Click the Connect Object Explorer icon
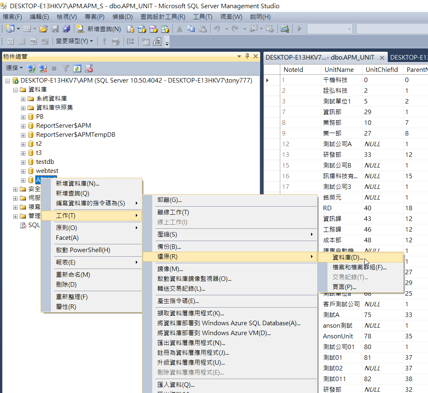Image resolution: width=428 pixels, height=393 pixels. [31, 68]
